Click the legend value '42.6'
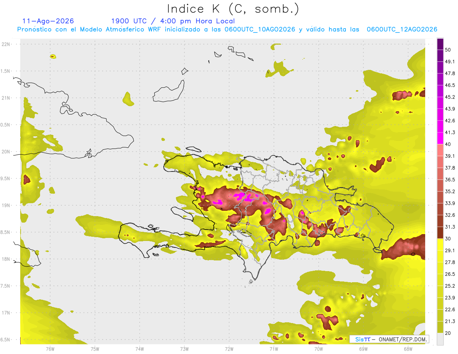458x354 pixels. click(450, 121)
